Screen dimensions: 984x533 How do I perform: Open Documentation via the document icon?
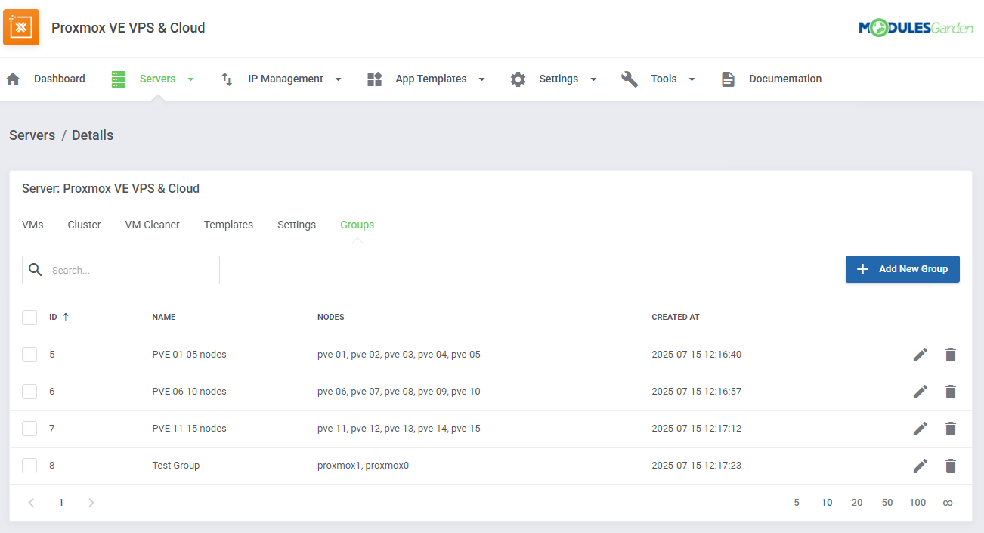pos(728,78)
